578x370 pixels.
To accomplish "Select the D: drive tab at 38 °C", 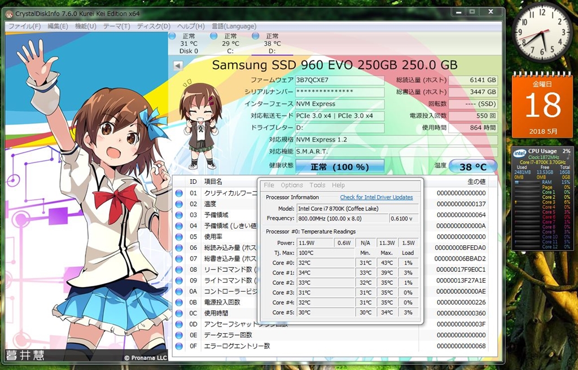I will point(272,43).
